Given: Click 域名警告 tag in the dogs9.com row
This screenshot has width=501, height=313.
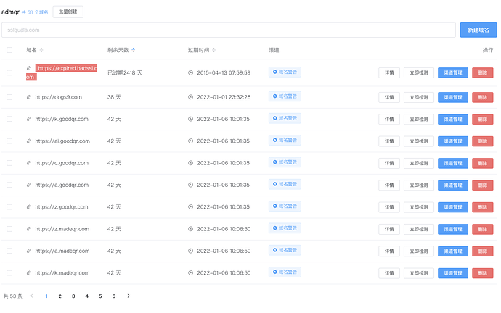Looking at the screenshot, I should pos(285,96).
